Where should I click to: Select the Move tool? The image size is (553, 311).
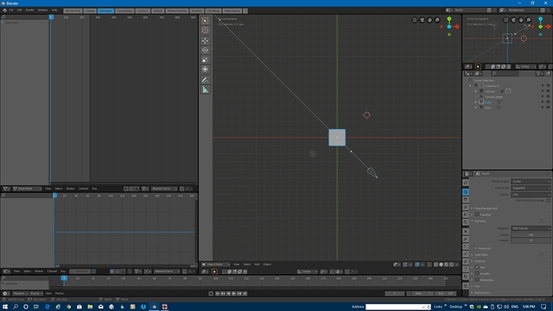205,41
